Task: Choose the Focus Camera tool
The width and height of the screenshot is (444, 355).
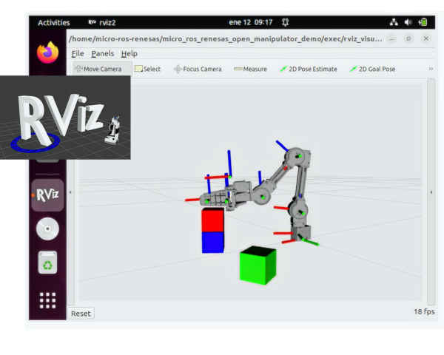Action: (x=198, y=69)
